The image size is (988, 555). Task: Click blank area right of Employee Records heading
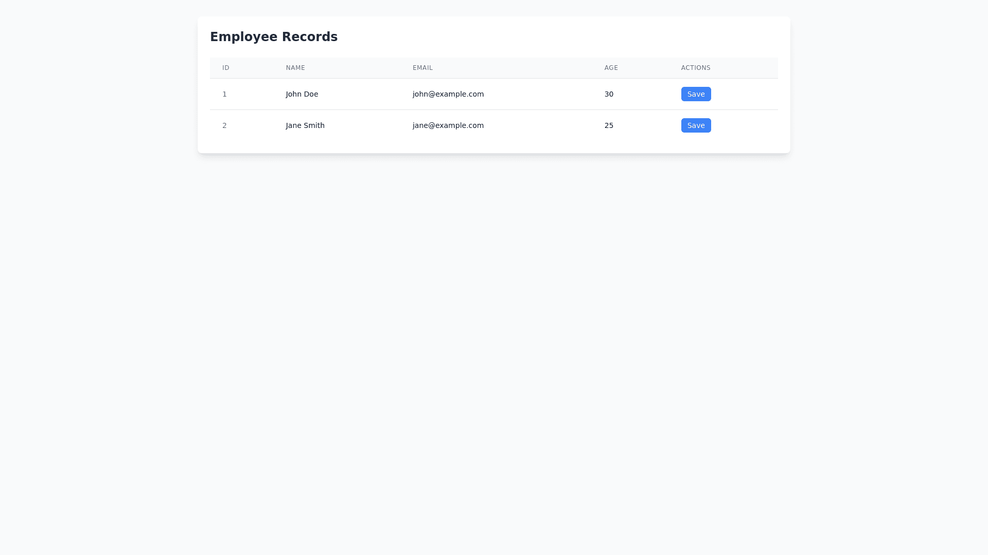[566, 37]
